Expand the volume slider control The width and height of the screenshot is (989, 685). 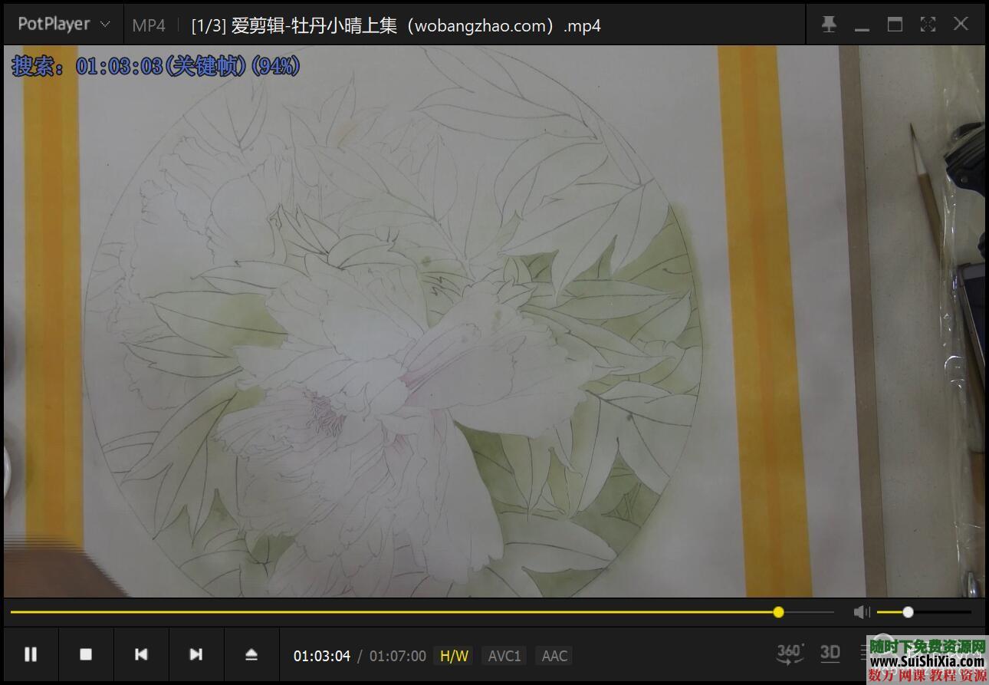click(907, 611)
